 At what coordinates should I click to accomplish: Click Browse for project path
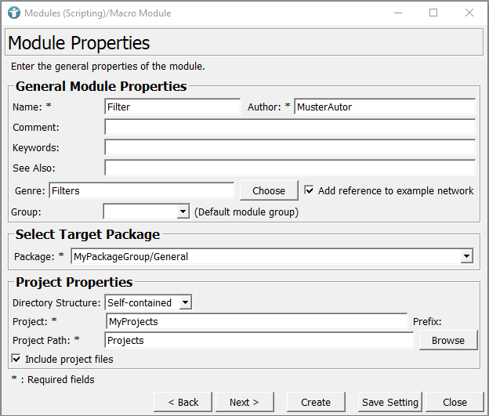448,340
